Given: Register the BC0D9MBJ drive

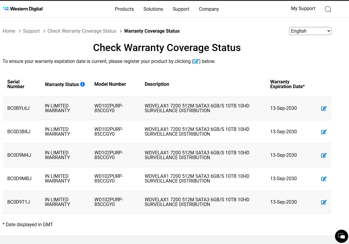Looking at the screenshot, I should click(x=324, y=179).
